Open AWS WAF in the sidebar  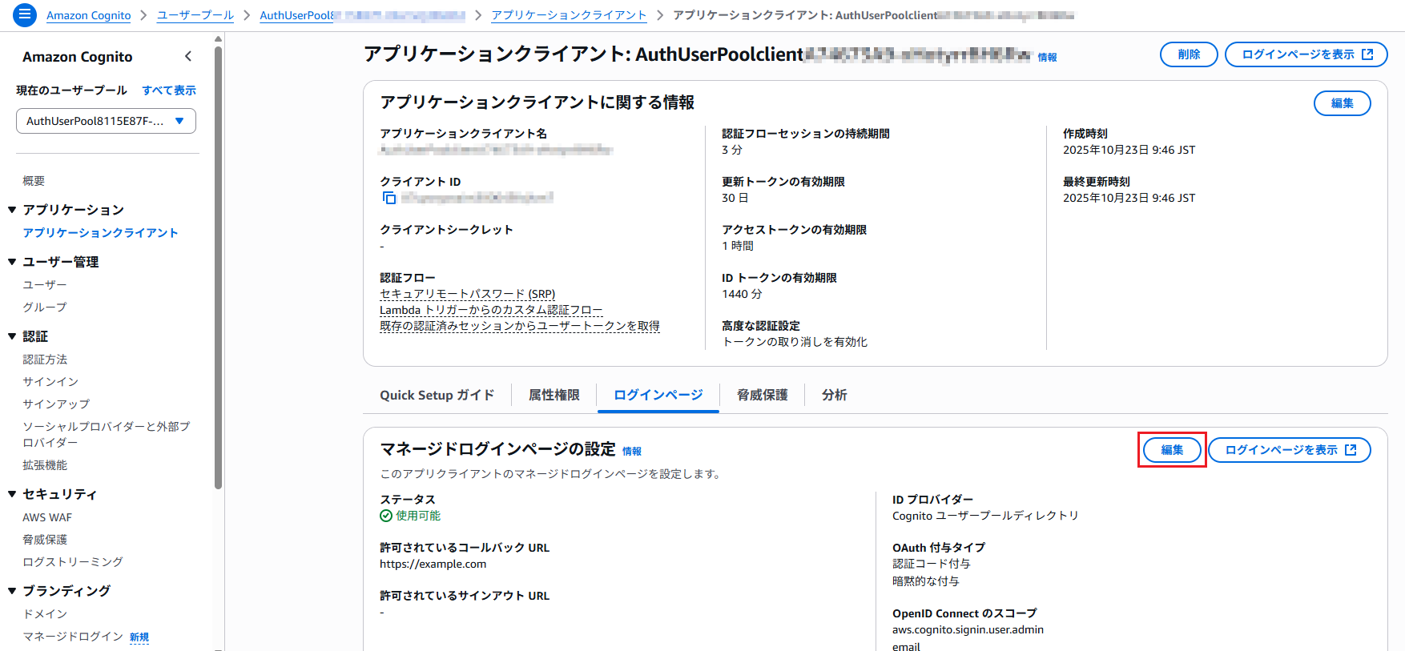[47, 517]
